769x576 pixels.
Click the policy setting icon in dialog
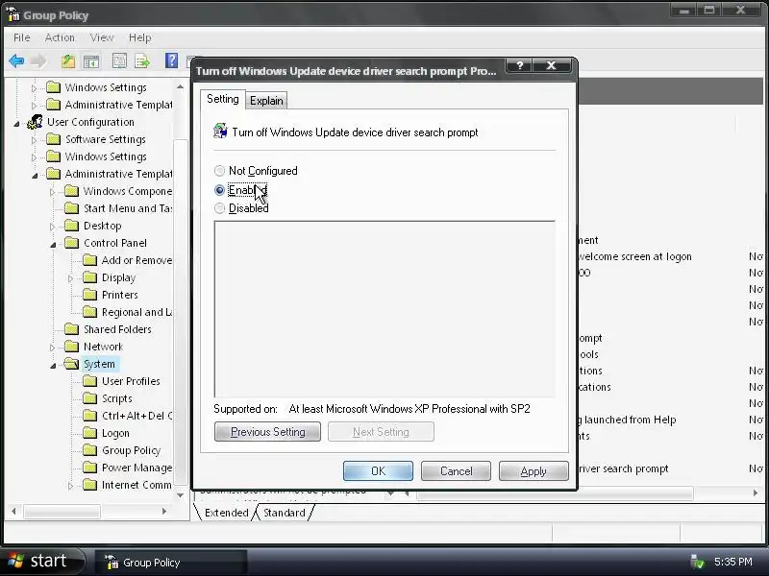pos(220,132)
